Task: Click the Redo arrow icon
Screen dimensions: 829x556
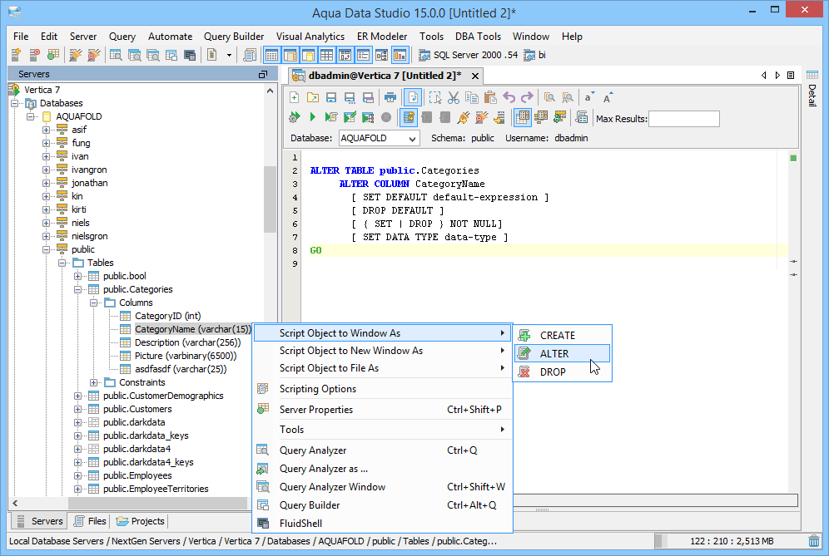Action: coord(527,98)
